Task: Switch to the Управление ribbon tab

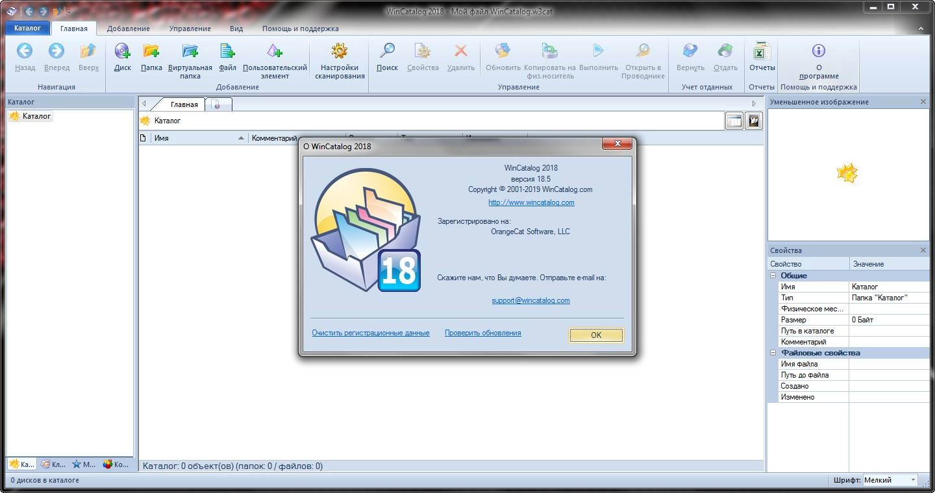Action: pos(190,29)
